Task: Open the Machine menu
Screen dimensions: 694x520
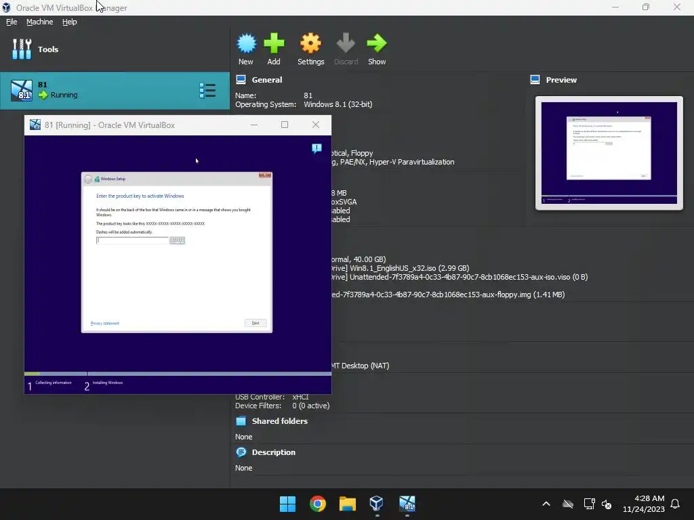Action: 39,22
